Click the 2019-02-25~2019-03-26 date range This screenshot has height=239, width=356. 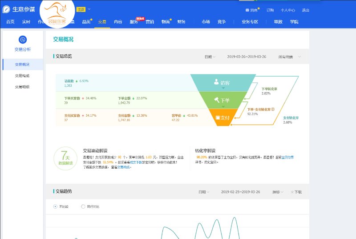click(240, 192)
